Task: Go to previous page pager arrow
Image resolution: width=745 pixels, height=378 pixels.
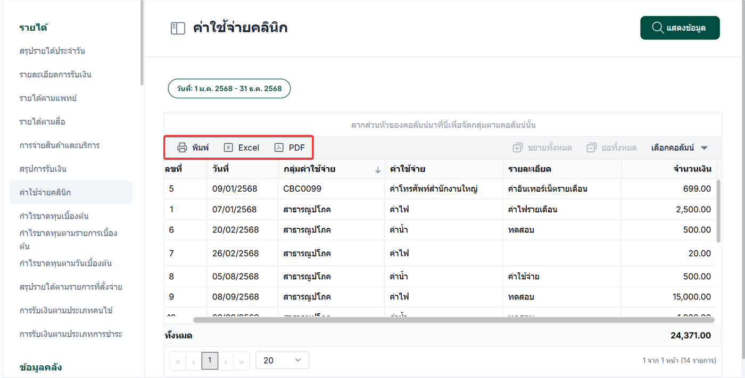Action: [193, 361]
